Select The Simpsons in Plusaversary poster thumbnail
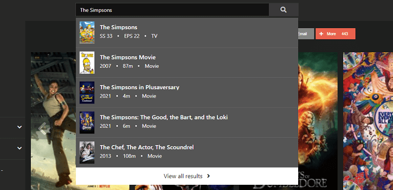Screen dimensions: 393x190 pyautogui.click(x=87, y=92)
